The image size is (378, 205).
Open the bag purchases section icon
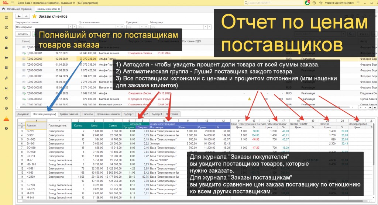coord(6,48)
